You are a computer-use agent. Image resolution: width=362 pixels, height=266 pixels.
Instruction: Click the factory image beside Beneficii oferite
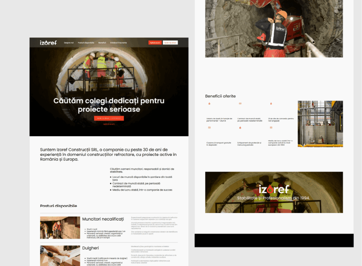pyautogui.click(x=320, y=124)
